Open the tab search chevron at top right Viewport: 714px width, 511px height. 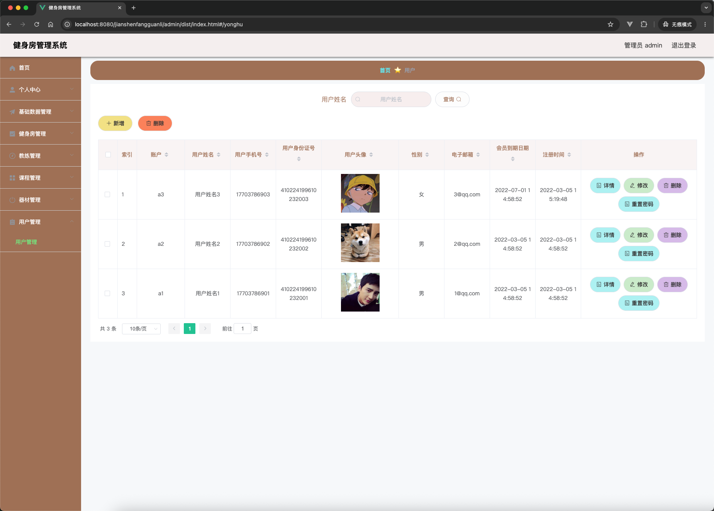pos(706,8)
